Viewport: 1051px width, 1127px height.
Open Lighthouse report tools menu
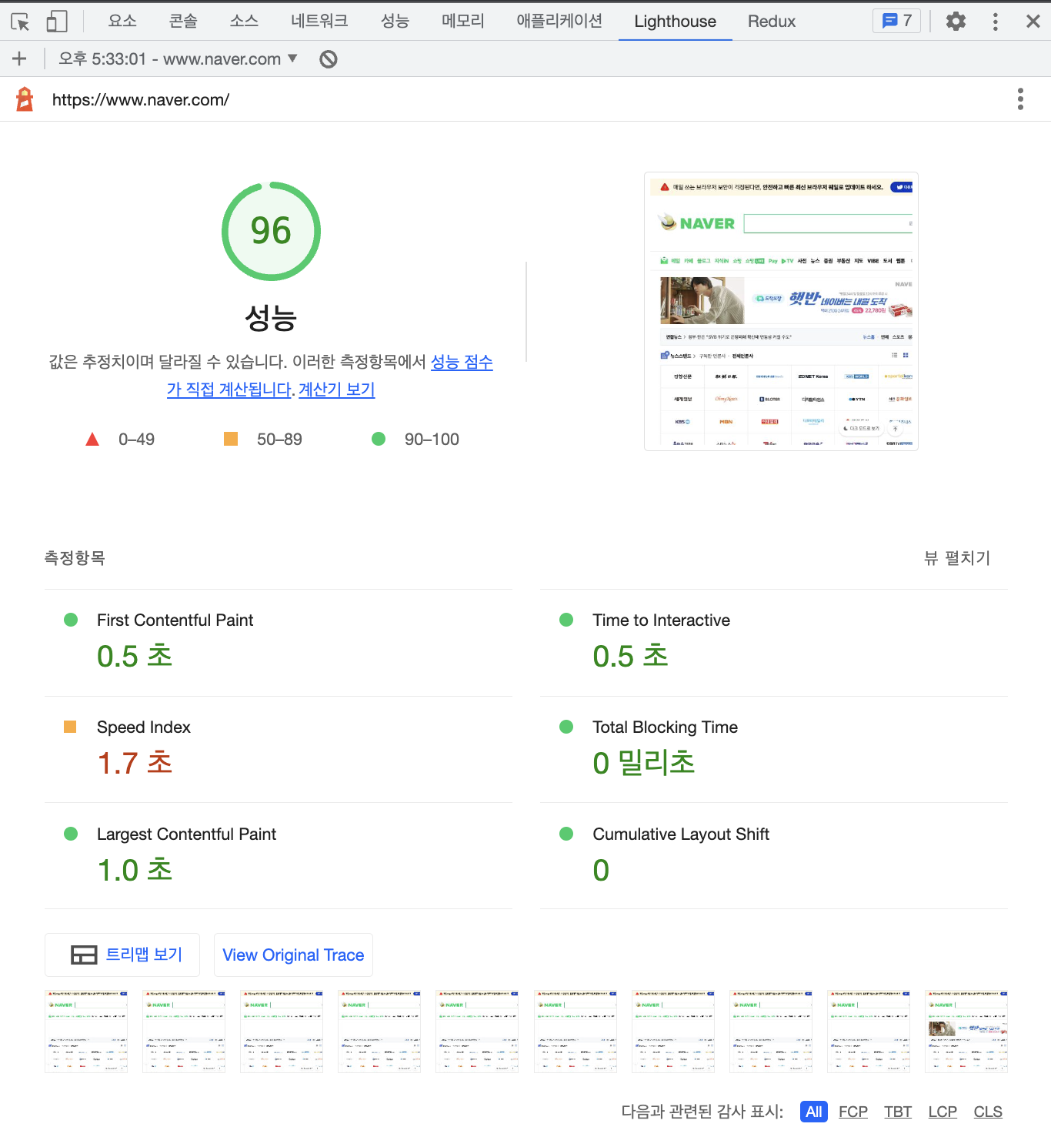(1020, 99)
